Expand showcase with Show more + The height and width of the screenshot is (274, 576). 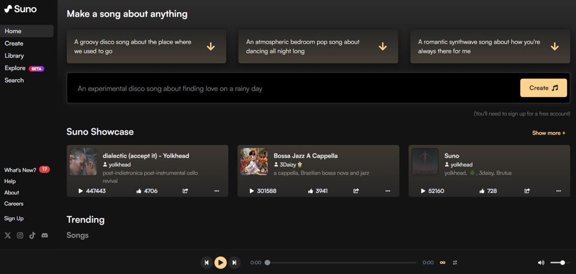click(x=549, y=133)
